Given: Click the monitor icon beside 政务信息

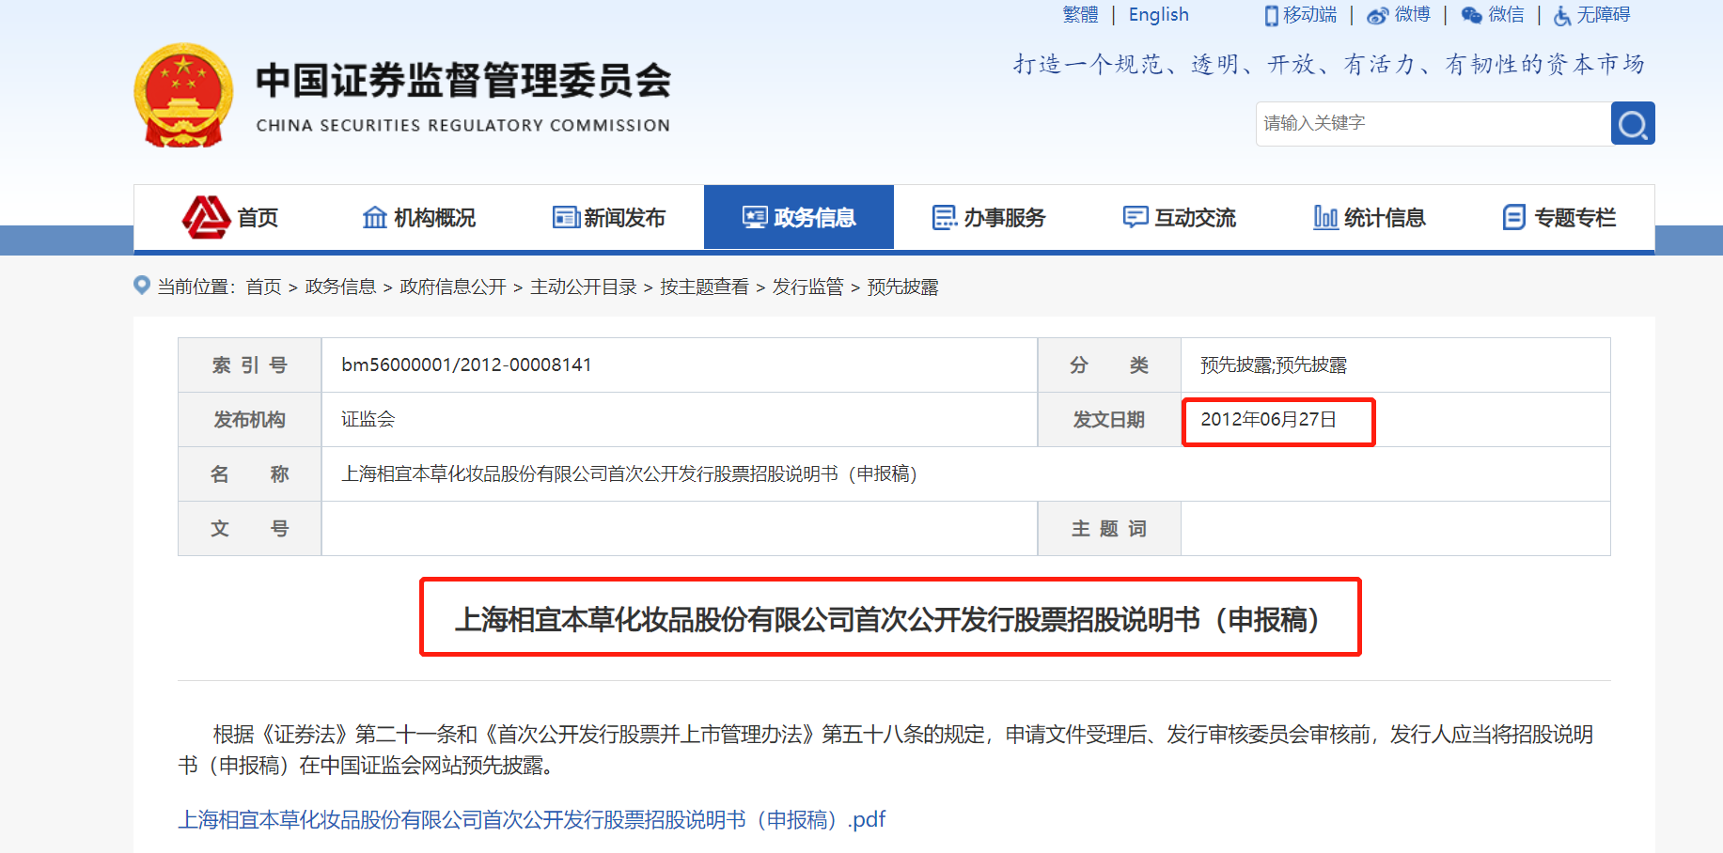Looking at the screenshot, I should point(755,217).
